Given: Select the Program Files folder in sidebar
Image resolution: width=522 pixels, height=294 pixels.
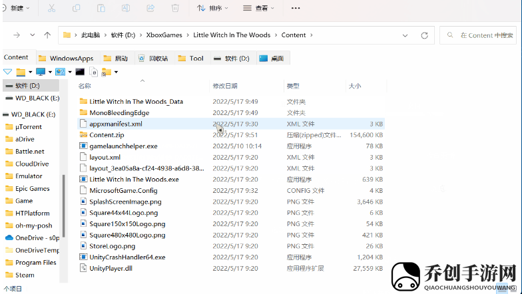Looking at the screenshot, I should [x=36, y=262].
